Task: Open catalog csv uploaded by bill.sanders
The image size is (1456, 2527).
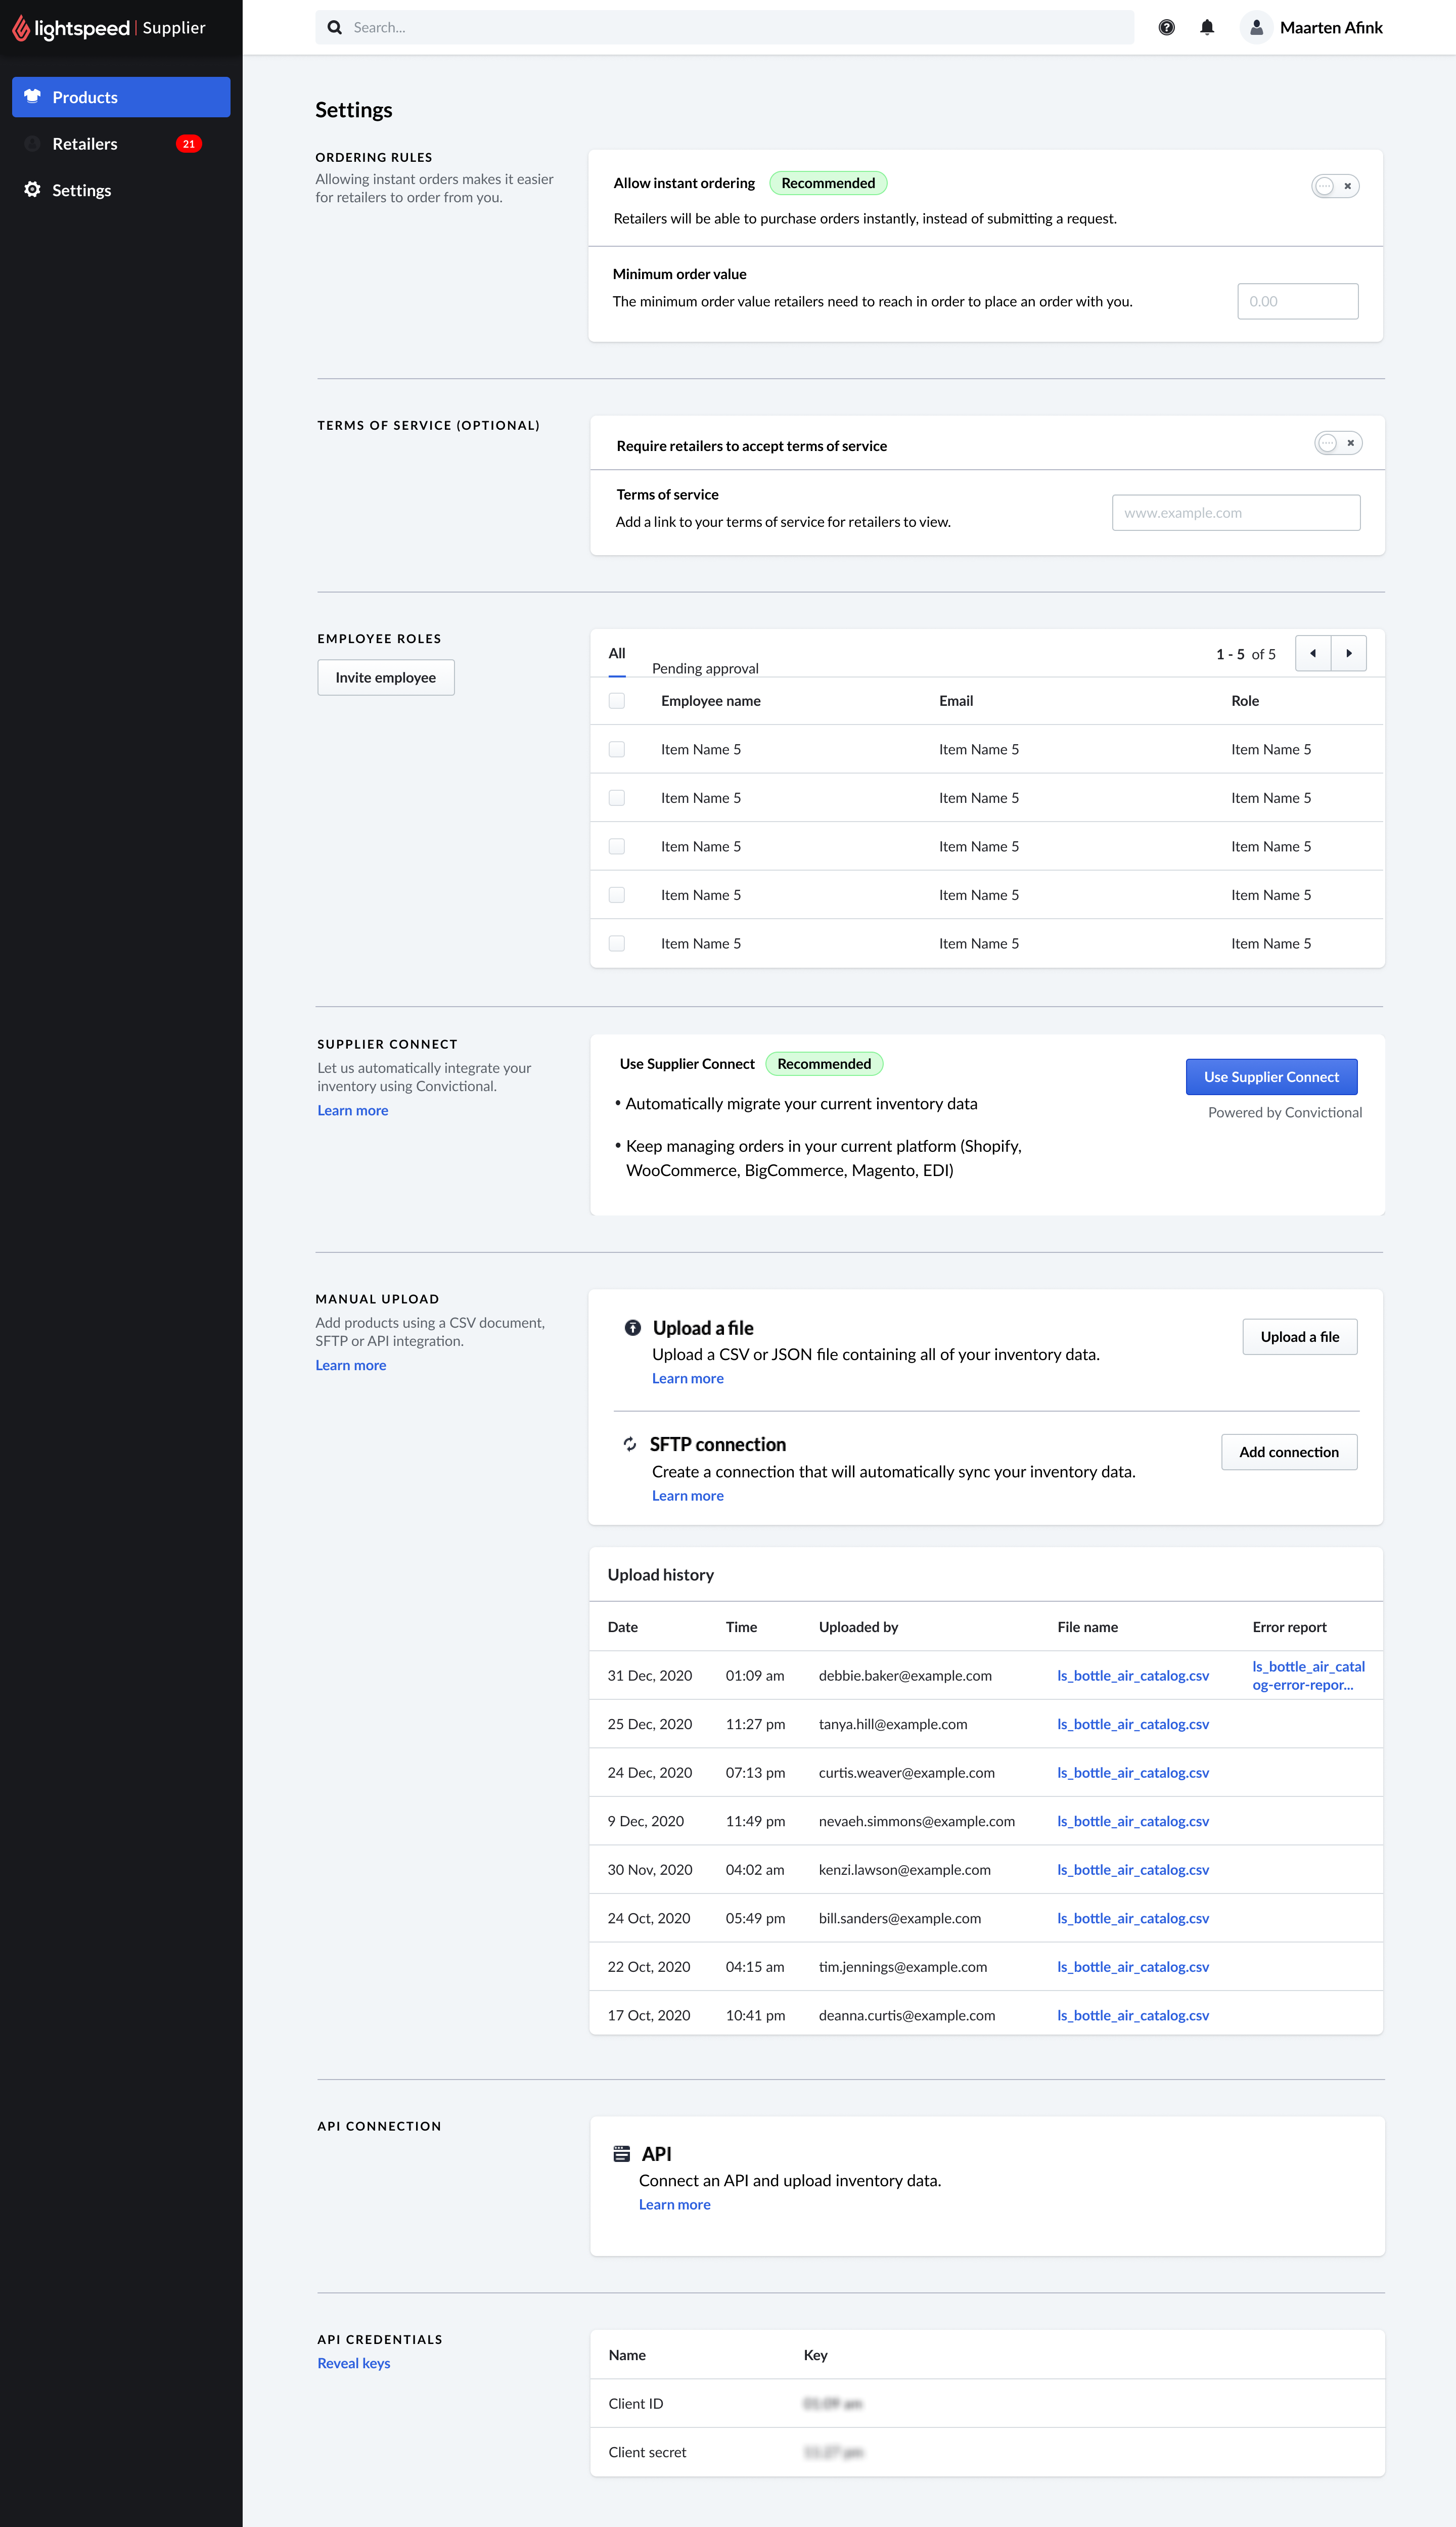Action: click(x=1133, y=1918)
